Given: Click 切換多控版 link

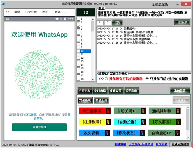Looking at the screenshot, I should pos(160,4).
